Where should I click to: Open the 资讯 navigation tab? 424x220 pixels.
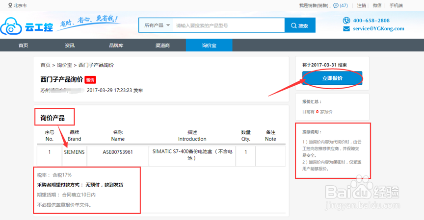coord(70,45)
